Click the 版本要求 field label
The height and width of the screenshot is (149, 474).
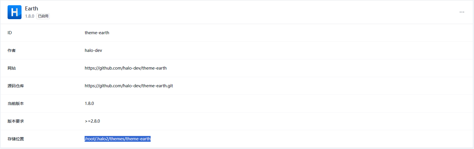click(16, 121)
